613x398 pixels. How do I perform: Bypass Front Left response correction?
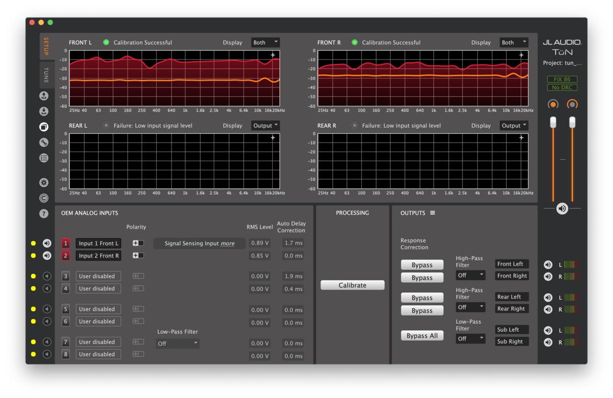pos(422,265)
